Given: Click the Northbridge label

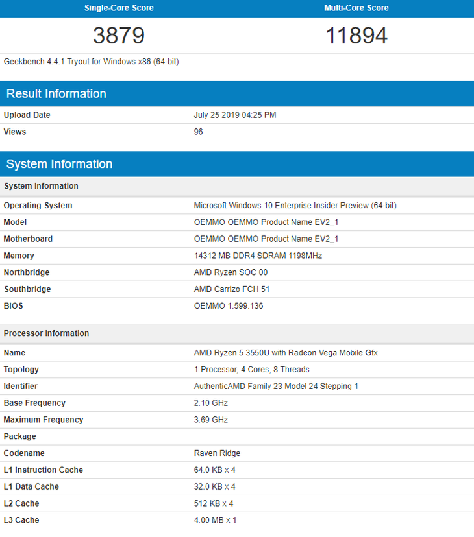Looking at the screenshot, I should [x=27, y=272].
